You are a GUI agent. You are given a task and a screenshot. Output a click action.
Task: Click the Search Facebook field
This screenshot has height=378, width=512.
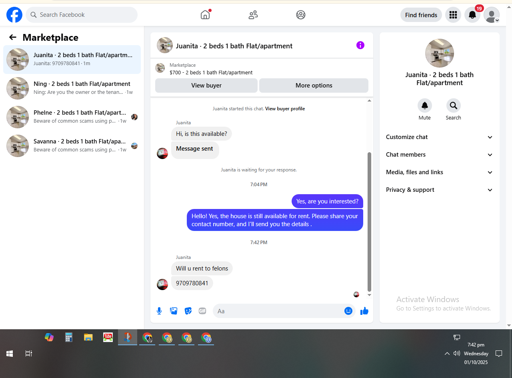tap(82, 15)
